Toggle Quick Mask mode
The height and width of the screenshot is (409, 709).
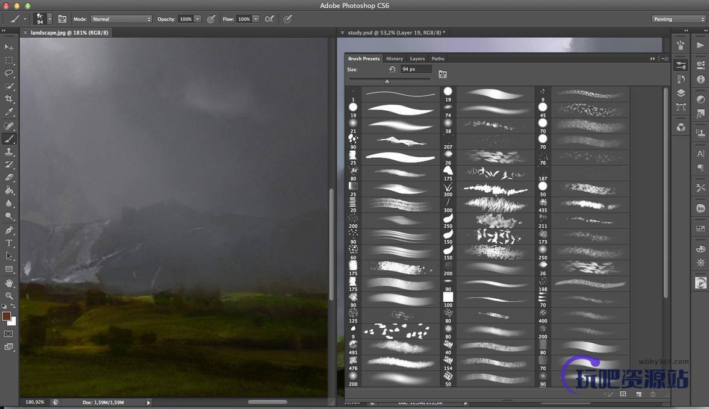(8, 334)
